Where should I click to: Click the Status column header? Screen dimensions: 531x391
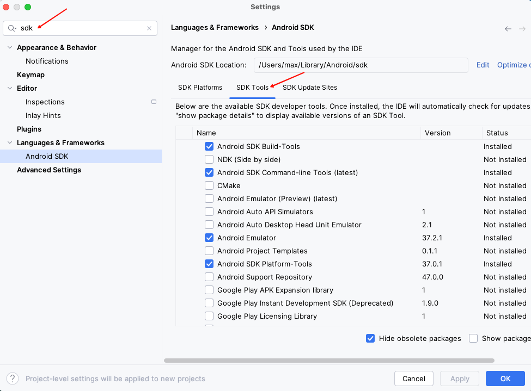click(506, 133)
